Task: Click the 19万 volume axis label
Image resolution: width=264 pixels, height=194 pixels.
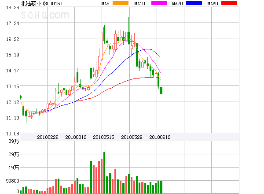Action: [14, 168]
